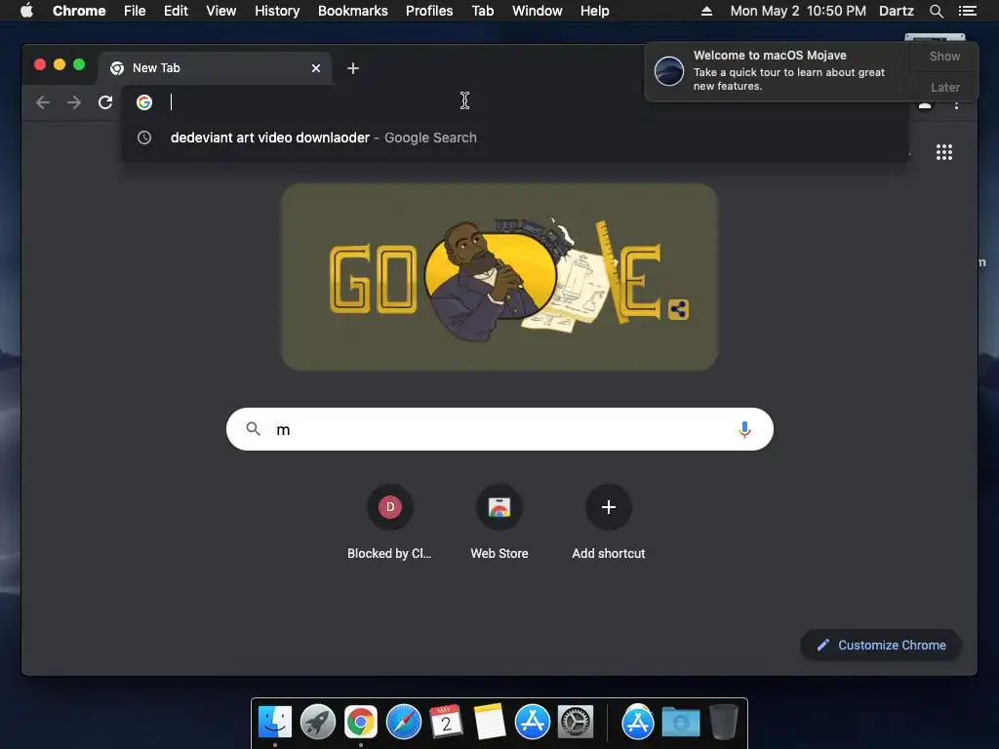Open Calendar from the Dock

click(446, 723)
